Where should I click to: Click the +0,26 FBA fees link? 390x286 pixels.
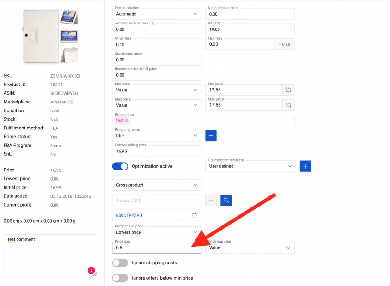(x=284, y=44)
